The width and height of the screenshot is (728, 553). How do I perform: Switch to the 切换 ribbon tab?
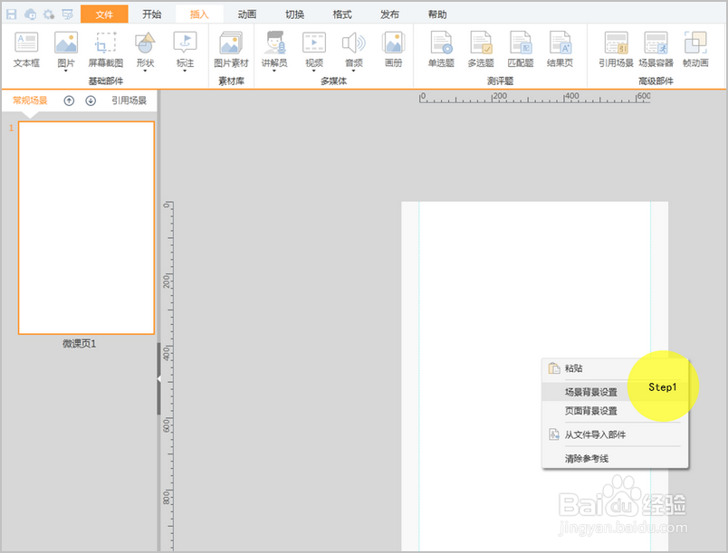click(x=294, y=14)
